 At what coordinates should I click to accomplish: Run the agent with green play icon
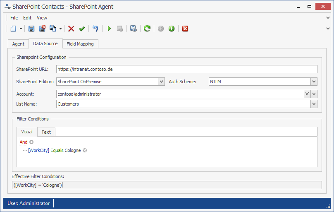[109, 29]
